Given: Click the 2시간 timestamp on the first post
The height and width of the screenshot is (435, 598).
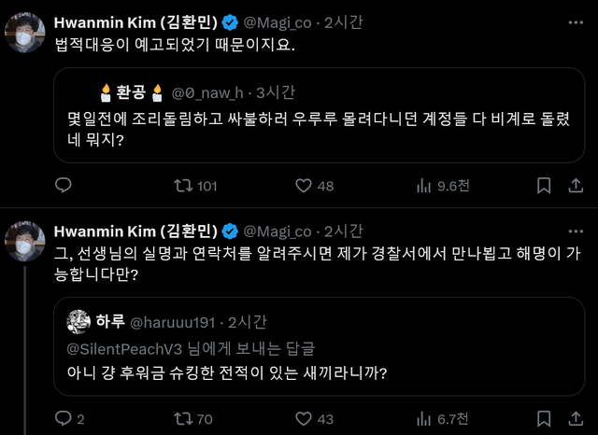Looking at the screenshot, I should [346, 21].
